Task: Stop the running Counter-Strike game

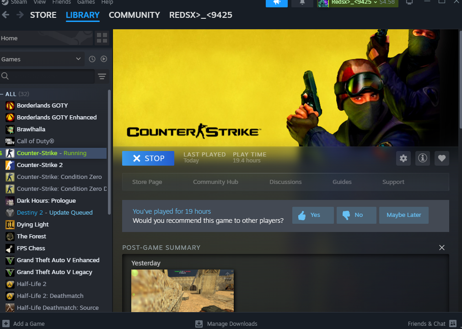Action: [x=148, y=158]
